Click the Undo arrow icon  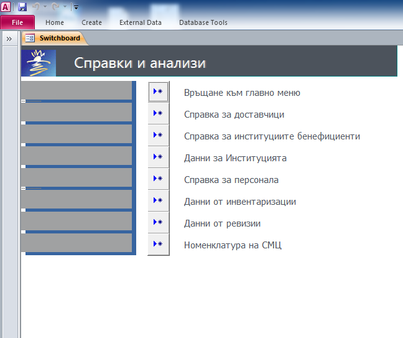[x=36, y=7]
